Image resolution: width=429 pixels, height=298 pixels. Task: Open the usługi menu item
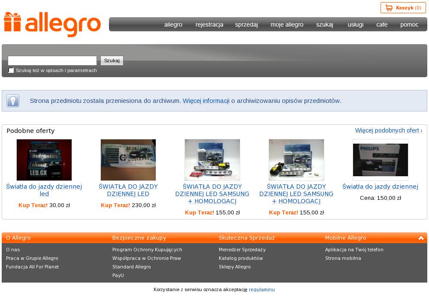355,24
